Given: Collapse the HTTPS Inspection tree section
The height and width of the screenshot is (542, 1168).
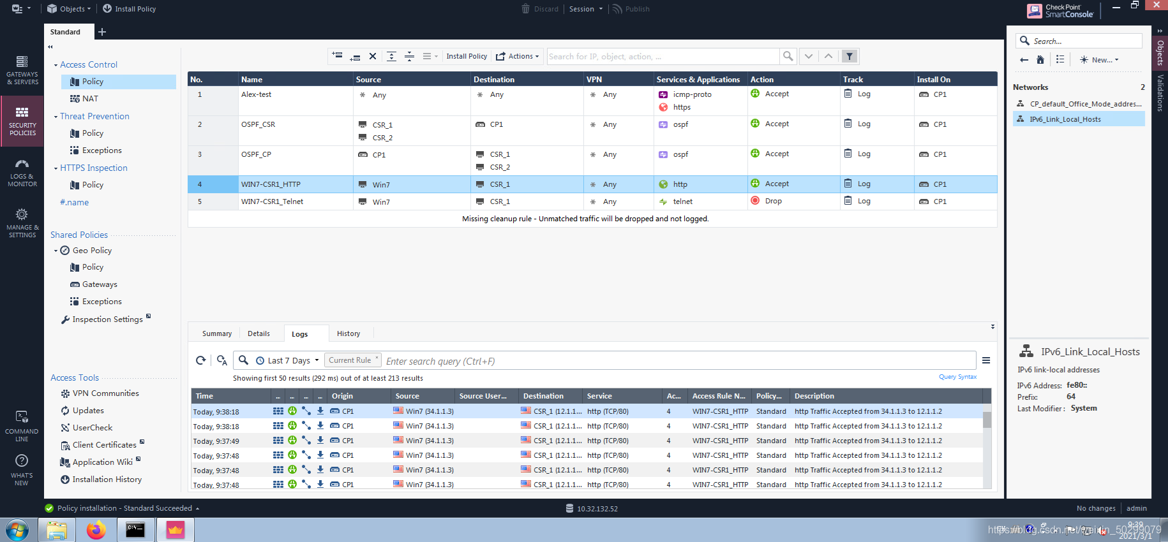Looking at the screenshot, I should pyautogui.click(x=56, y=168).
